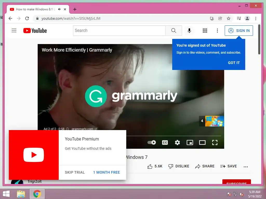Image resolution: width=266 pixels, height=199 pixels.
Task: Dismiss the signed-out notice with GOT IT
Action: (234, 63)
